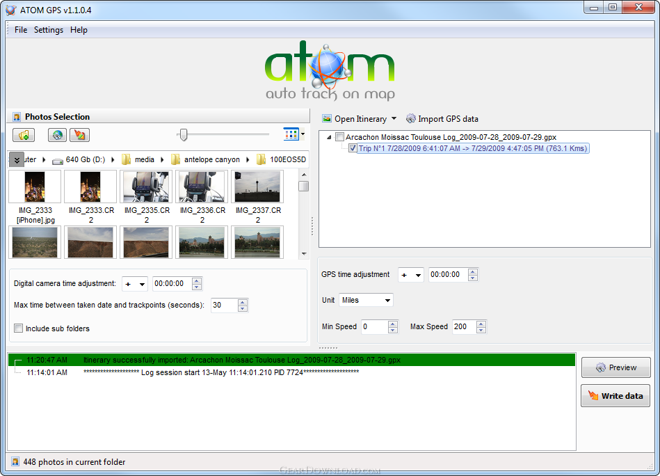The height and width of the screenshot is (476, 660).
Task: Decrease max trackpoint seconds with down arrow
Action: click(x=243, y=309)
